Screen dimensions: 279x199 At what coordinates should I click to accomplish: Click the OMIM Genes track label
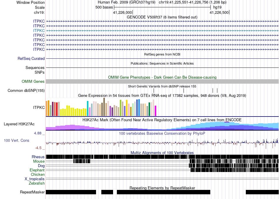click(x=33, y=82)
